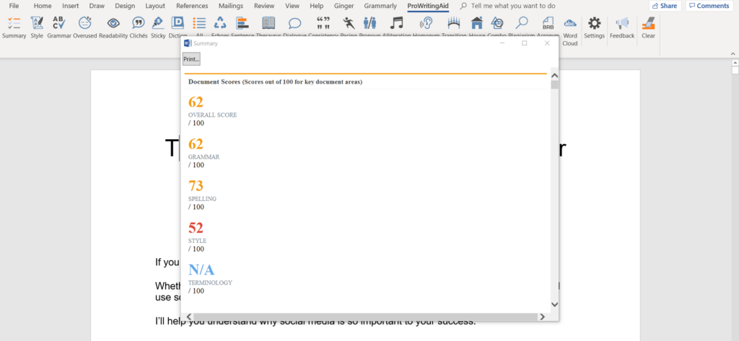Open the Help tab

click(x=317, y=6)
